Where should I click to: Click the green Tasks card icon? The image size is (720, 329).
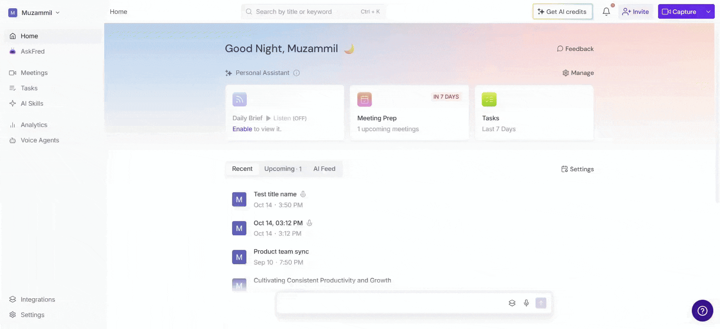489,99
